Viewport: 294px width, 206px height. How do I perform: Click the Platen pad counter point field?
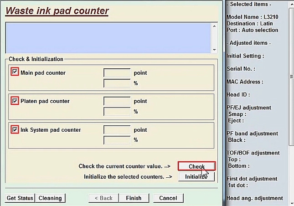tap(117, 101)
